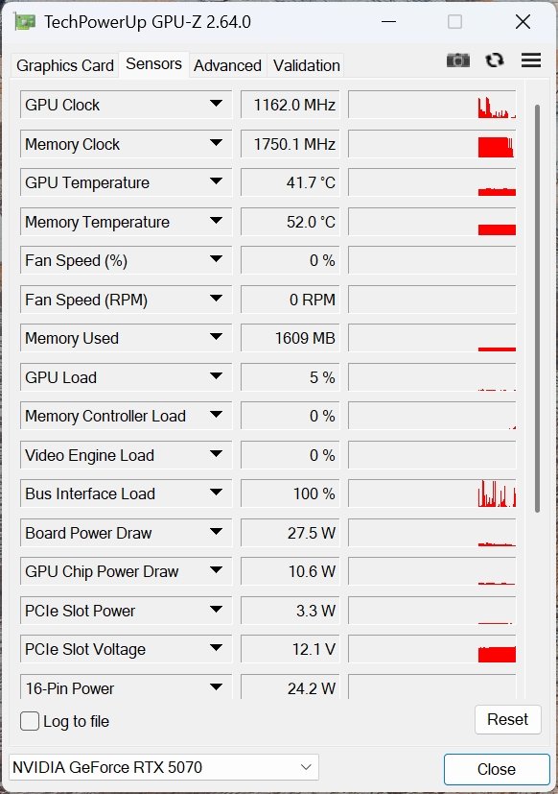Open the hamburger menu icon

click(531, 60)
